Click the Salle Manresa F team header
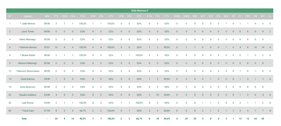This screenshot has height=126, width=281. tap(140, 11)
